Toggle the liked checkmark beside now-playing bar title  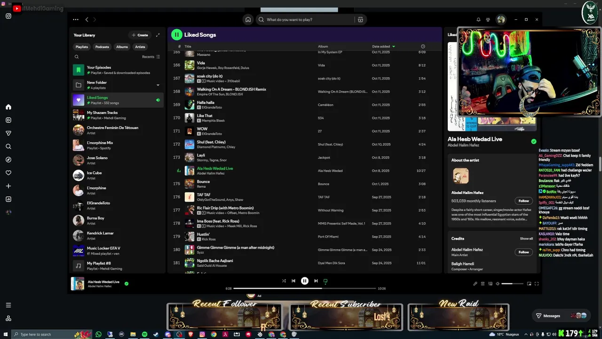tap(127, 283)
